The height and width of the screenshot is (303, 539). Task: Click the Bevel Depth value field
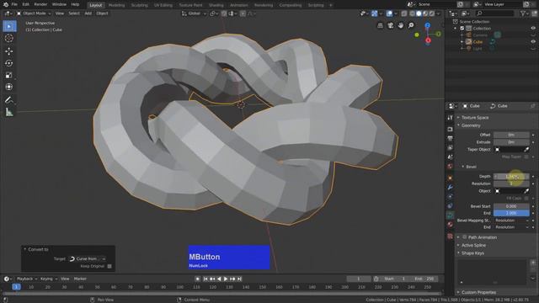(511, 177)
